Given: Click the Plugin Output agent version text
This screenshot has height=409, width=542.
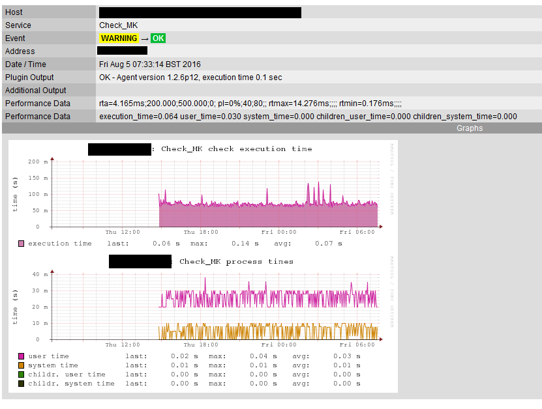Looking at the screenshot, I should click(190, 78).
